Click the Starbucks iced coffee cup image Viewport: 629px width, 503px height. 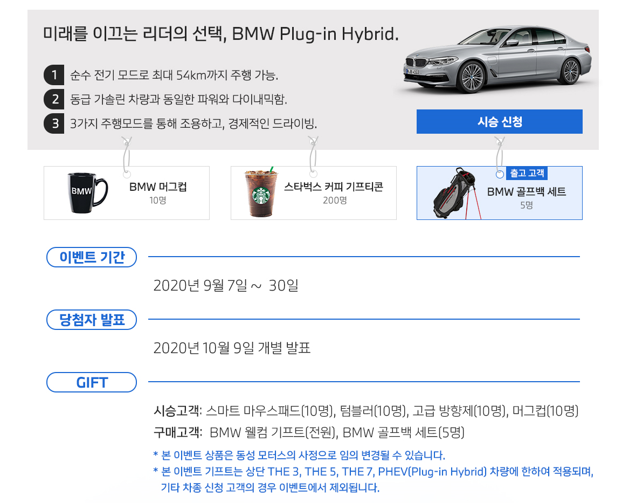click(261, 193)
